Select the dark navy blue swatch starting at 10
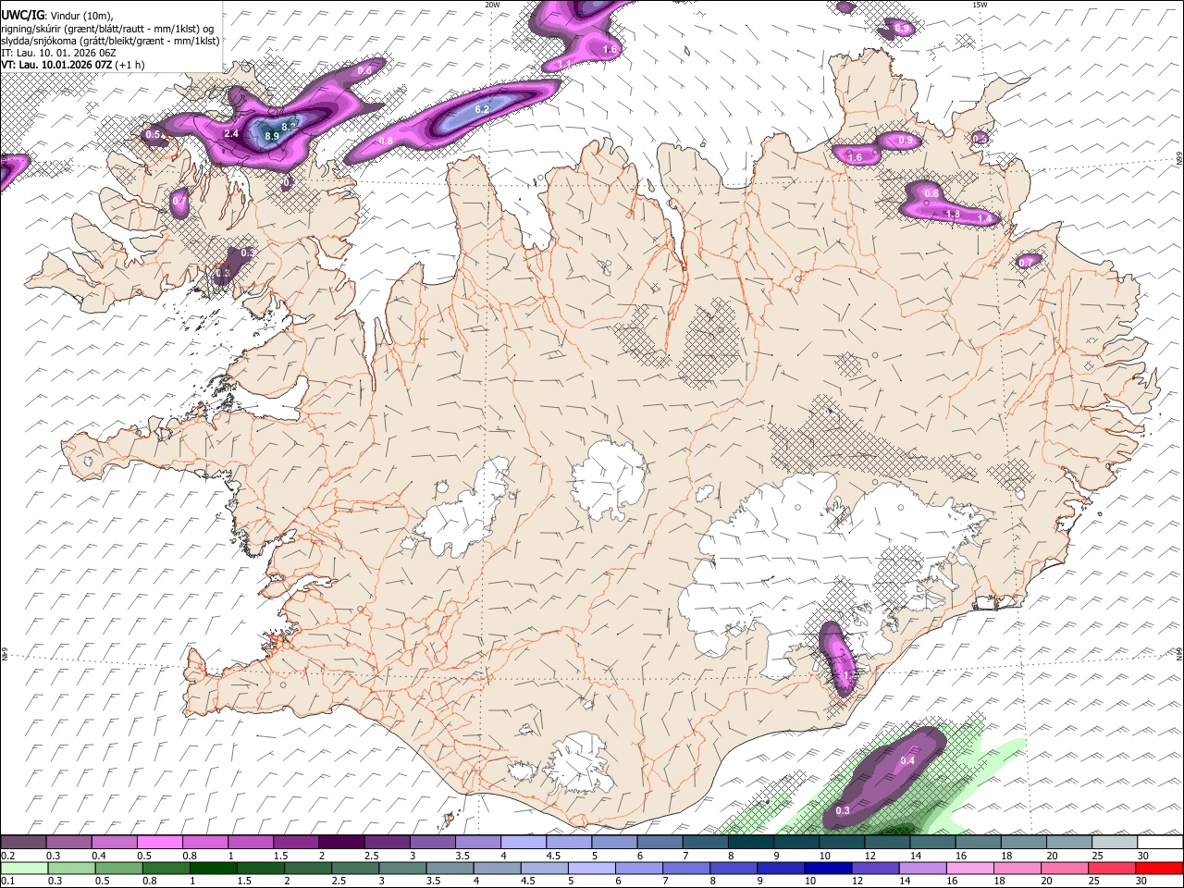The image size is (1184, 888). point(828,868)
